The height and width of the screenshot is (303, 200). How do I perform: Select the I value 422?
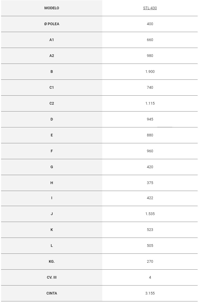(x=150, y=198)
